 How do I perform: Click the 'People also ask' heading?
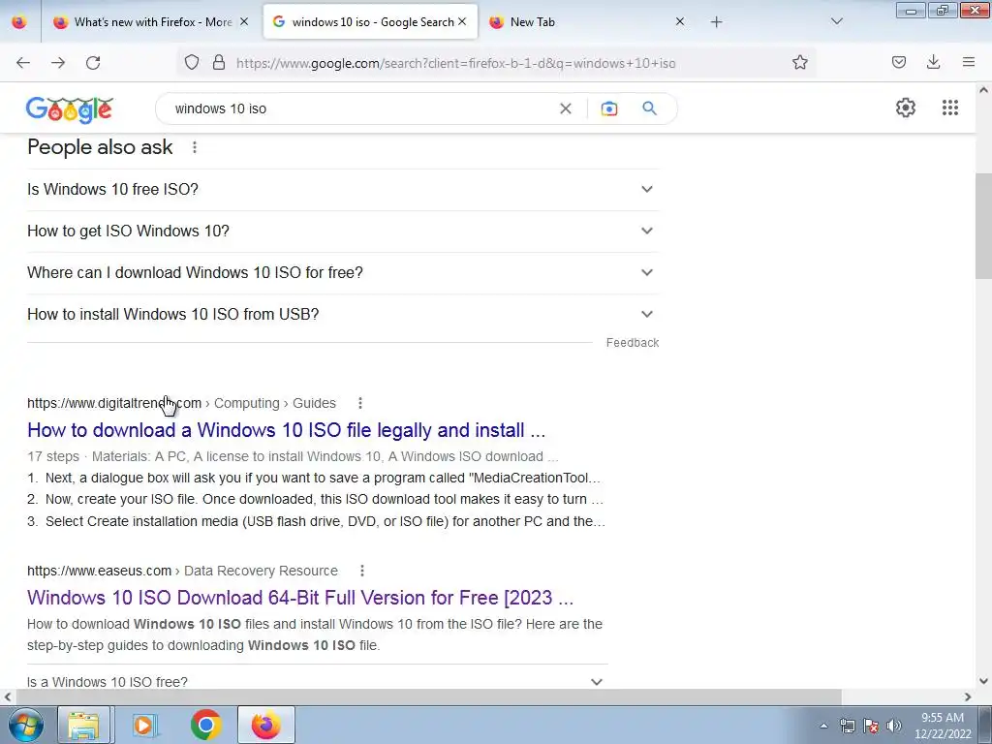click(x=100, y=147)
